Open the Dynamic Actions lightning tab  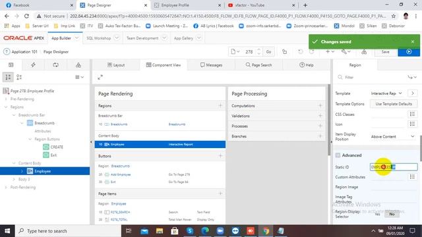pos(34,65)
